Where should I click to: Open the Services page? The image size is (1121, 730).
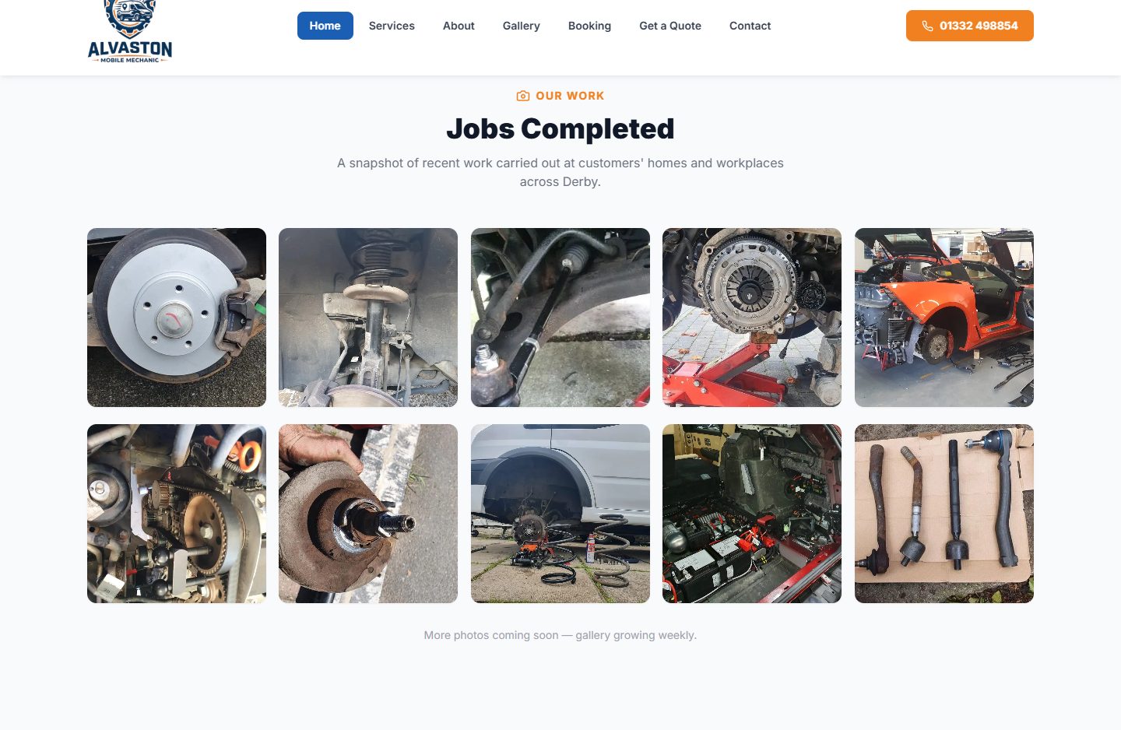click(392, 26)
